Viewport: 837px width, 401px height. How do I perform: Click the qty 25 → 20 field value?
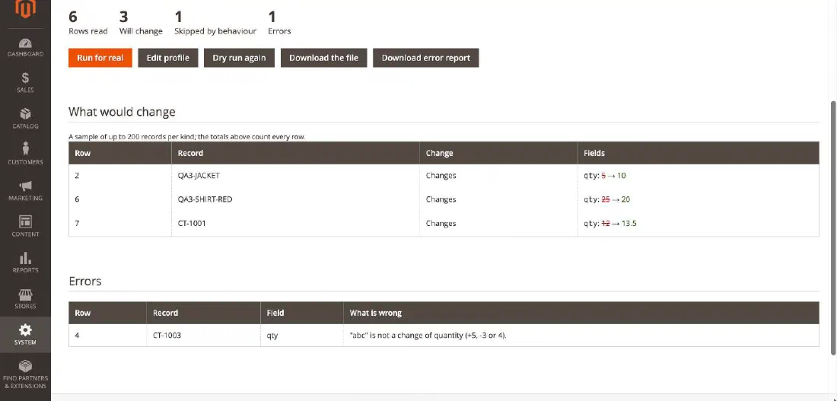[x=607, y=199]
